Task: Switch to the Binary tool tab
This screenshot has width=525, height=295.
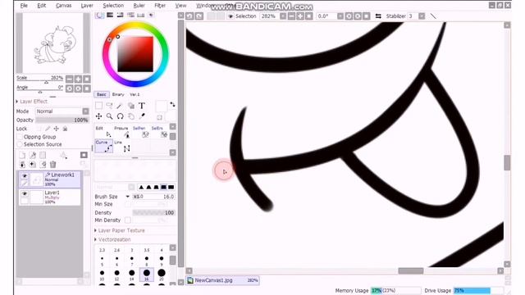Action: click(x=118, y=94)
